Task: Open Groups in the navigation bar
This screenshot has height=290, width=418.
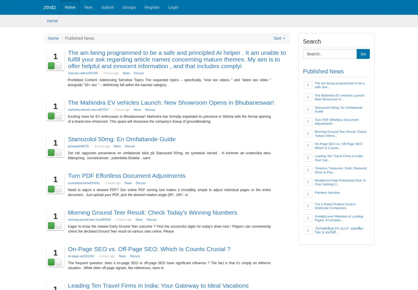Action: (129, 7)
